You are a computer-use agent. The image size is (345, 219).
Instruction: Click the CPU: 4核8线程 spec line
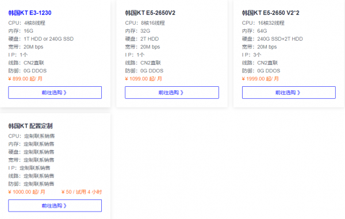point(27,23)
